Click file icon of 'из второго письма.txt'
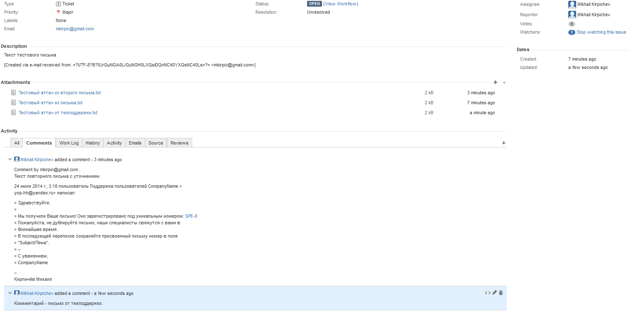Viewport: 629px width, 314px height. (x=14, y=93)
